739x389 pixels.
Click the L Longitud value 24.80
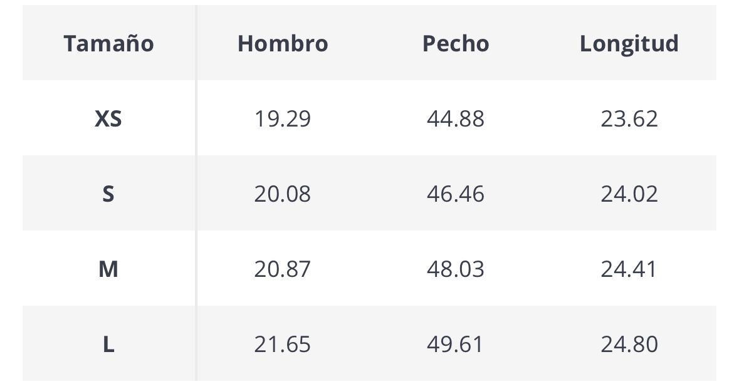[629, 345]
